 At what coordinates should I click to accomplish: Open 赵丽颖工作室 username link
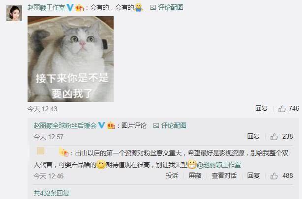pyautogui.click(x=46, y=8)
